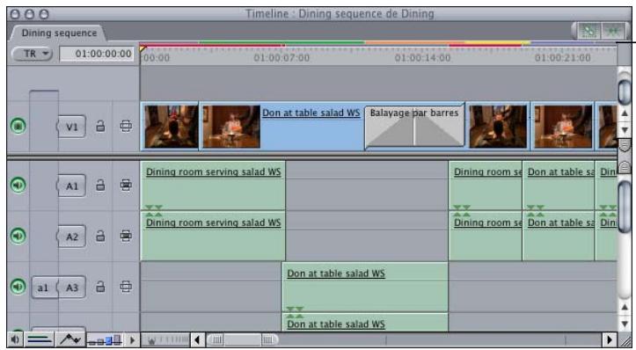Close the Timeline window
Viewport: 636px width, 350px height.
tap(15, 14)
